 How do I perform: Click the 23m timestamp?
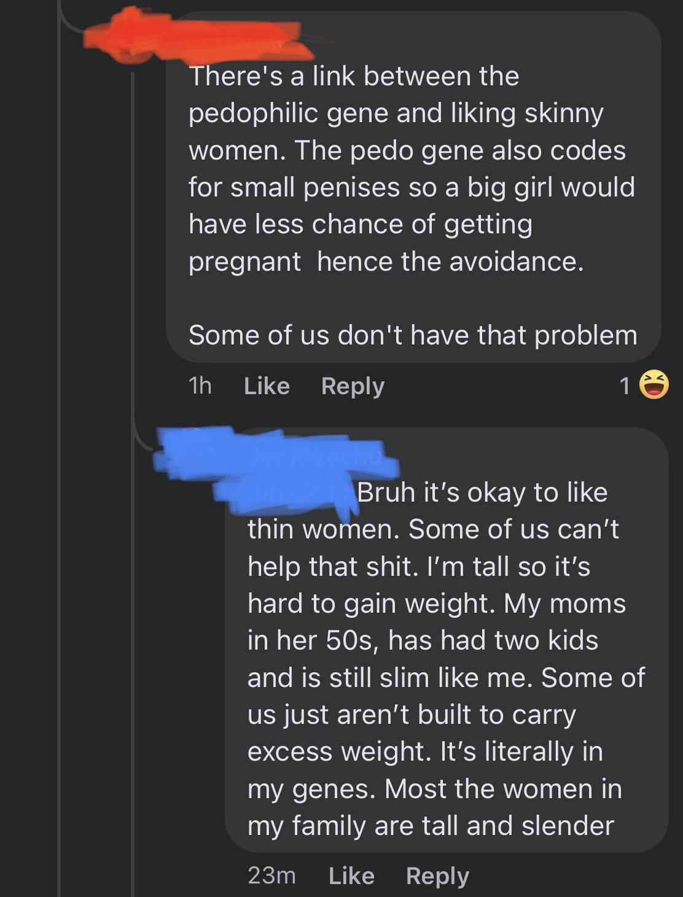(x=271, y=876)
